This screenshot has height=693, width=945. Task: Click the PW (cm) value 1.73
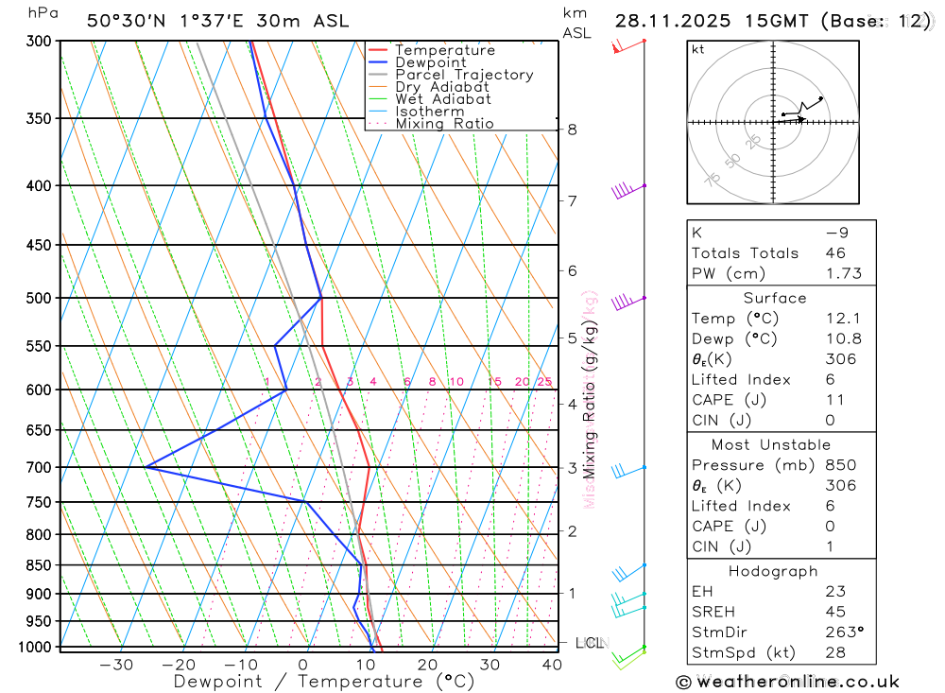coord(844,274)
